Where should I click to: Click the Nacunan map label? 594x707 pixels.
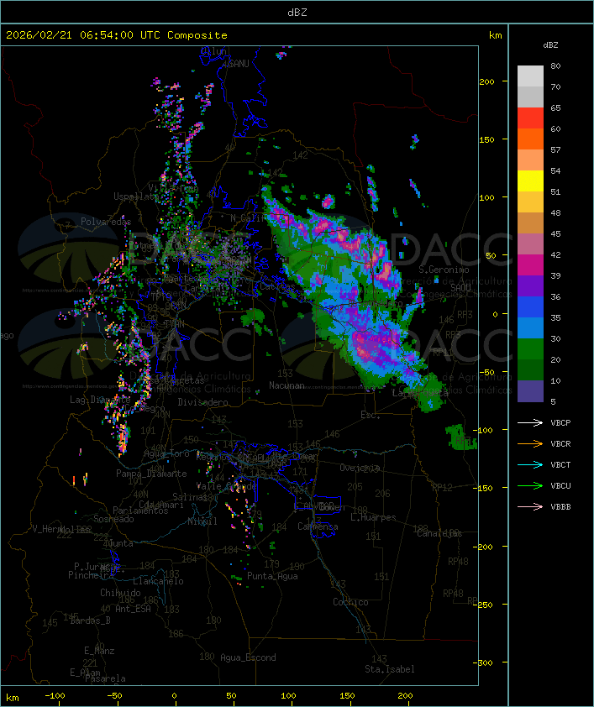[x=286, y=385]
